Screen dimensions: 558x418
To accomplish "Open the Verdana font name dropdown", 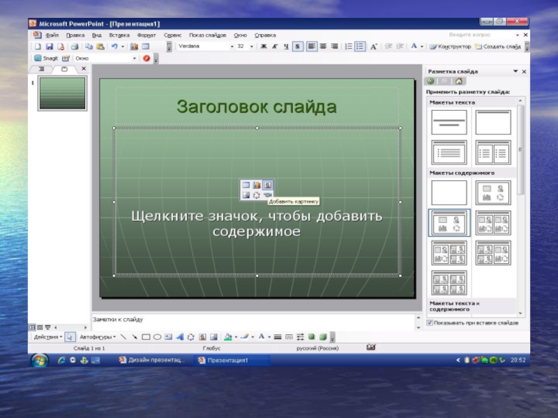I will point(232,47).
